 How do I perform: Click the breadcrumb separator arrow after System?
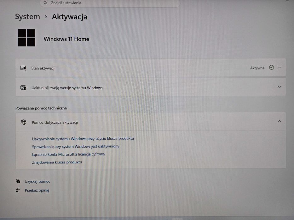(46, 17)
